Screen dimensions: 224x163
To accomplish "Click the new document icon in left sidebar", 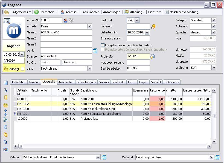I will tap(6, 83).
